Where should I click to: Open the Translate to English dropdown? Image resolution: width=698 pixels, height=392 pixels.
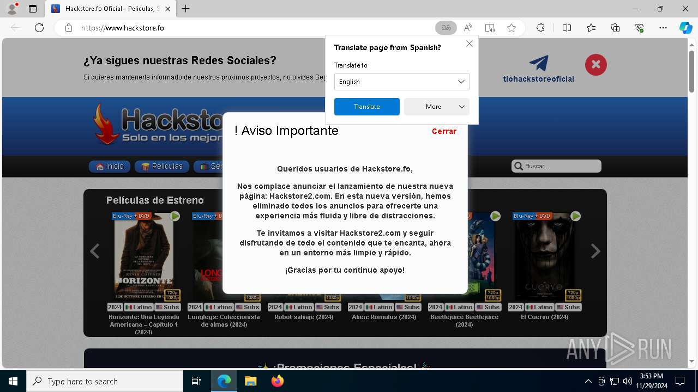pyautogui.click(x=401, y=82)
